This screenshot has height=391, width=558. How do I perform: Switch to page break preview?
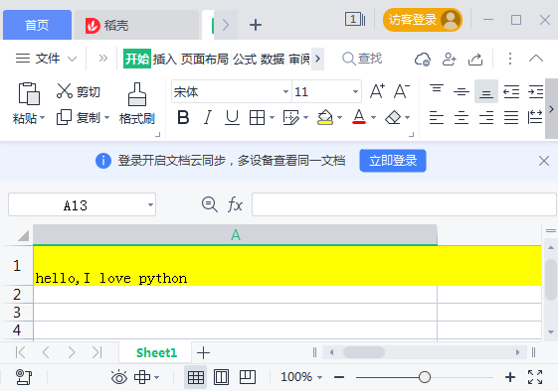coord(248,377)
